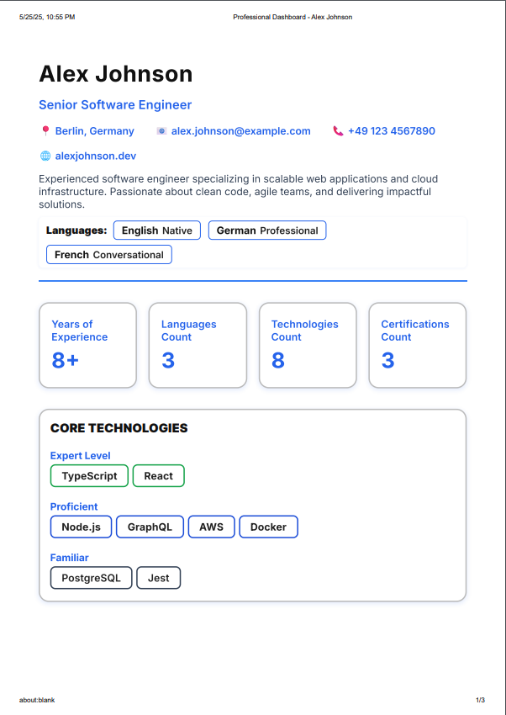Click the Years of Experience card
This screenshot has height=715, width=506.
(x=88, y=345)
